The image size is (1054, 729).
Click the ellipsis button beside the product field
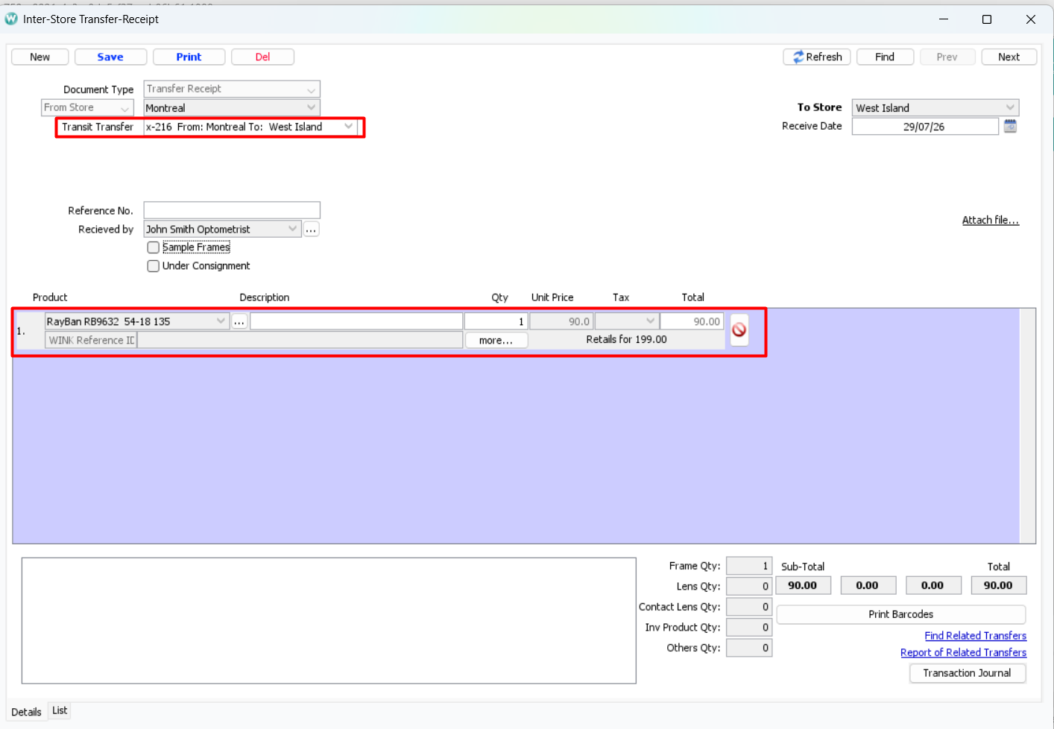239,321
